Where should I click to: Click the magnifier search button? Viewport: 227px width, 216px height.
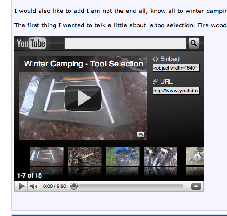[194, 43]
